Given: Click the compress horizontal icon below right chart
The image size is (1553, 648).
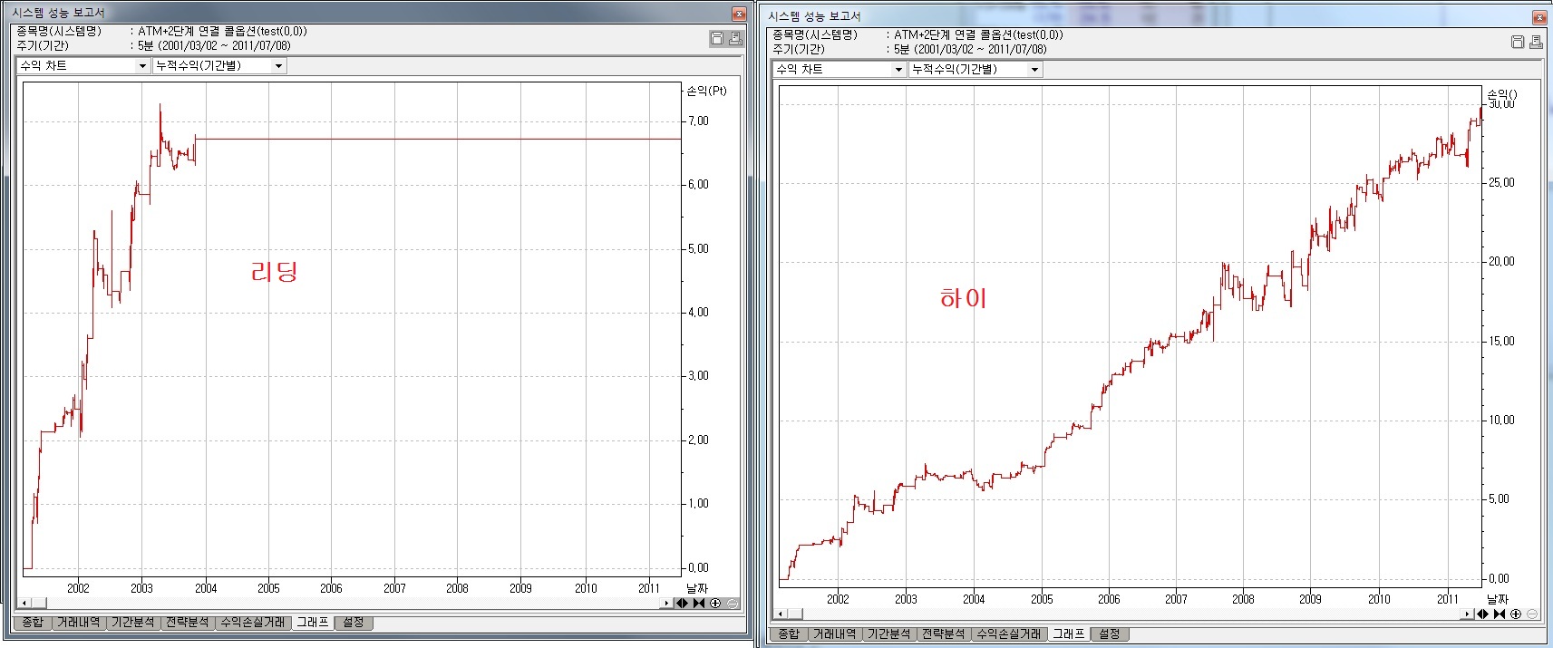Looking at the screenshot, I should point(1500,614).
